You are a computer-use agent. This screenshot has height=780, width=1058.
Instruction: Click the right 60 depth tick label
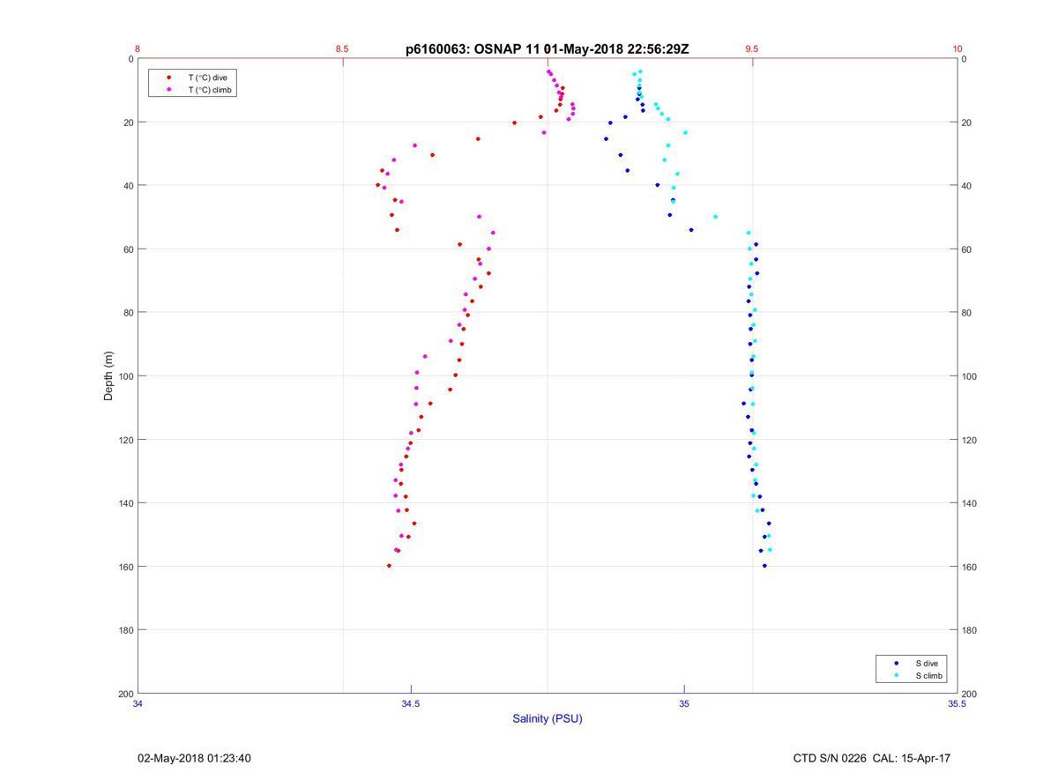tap(967, 249)
